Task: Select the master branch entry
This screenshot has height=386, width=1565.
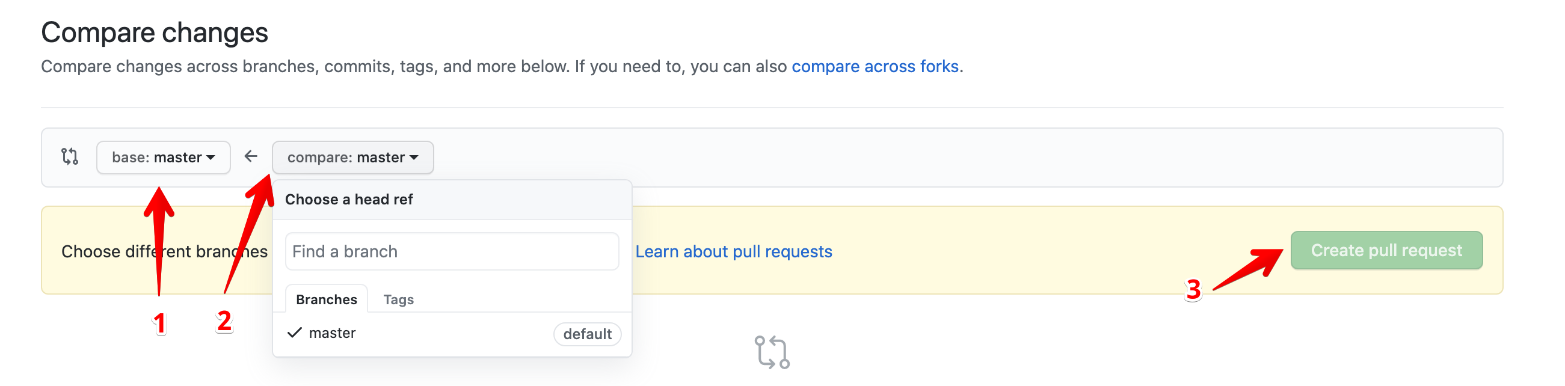Action: [333, 332]
